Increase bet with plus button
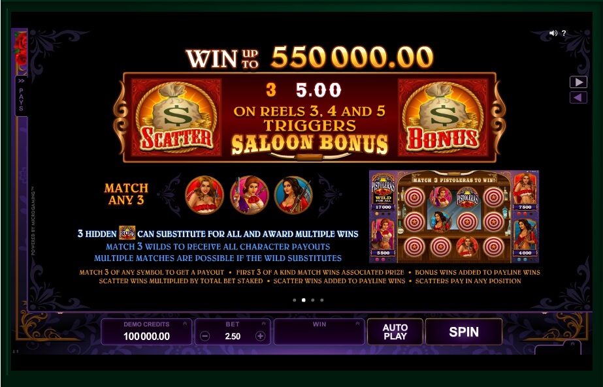603x387 pixels. [261, 336]
